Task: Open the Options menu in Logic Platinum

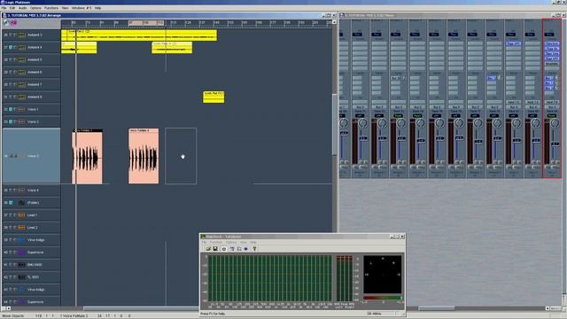Action: tap(35, 8)
